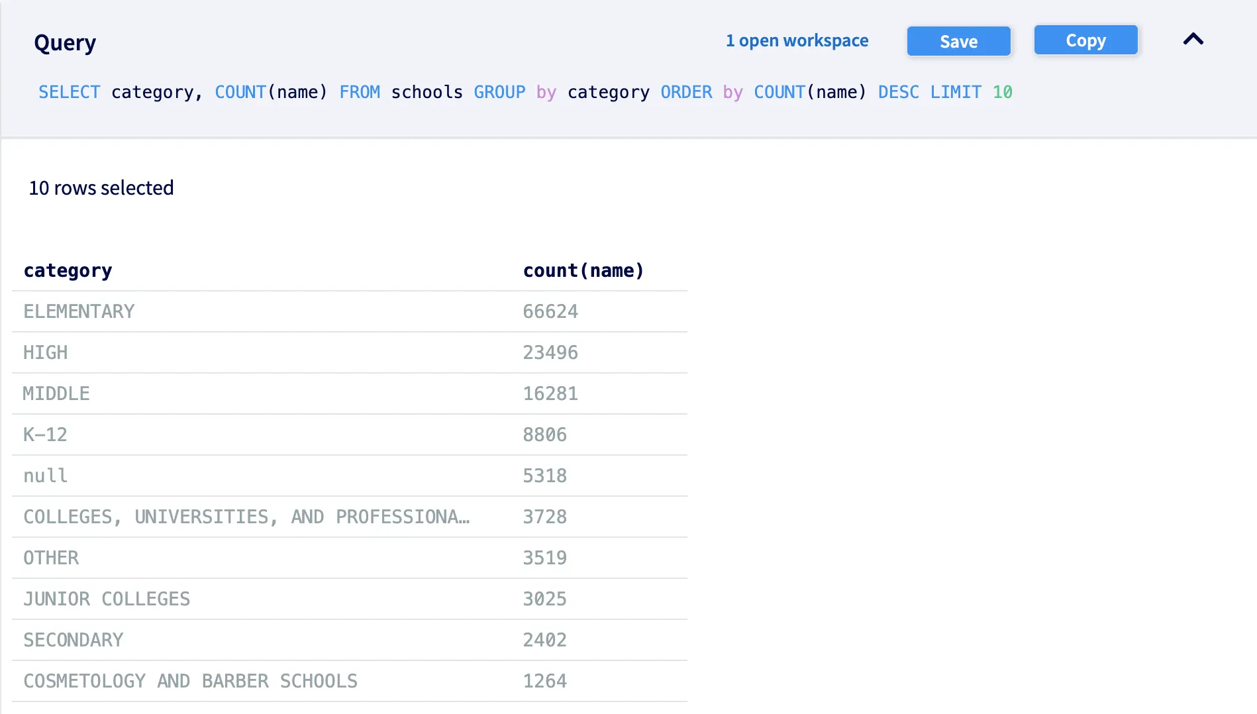This screenshot has height=714, width=1257.
Task: Click the 10 rows selected label
Action: pyautogui.click(x=101, y=188)
